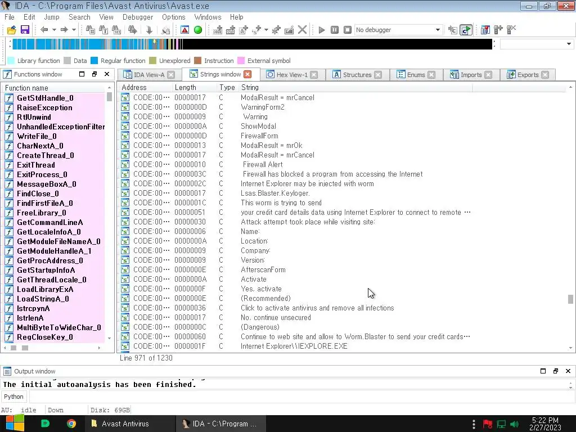Sort by the Type column header
576x432 pixels.
(x=227, y=87)
